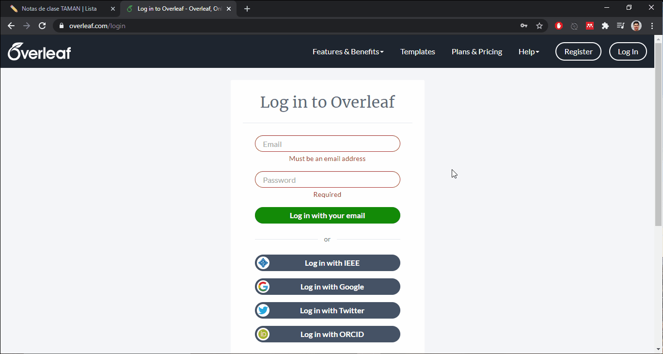Click the browser back arrow
The height and width of the screenshot is (354, 663).
11,26
